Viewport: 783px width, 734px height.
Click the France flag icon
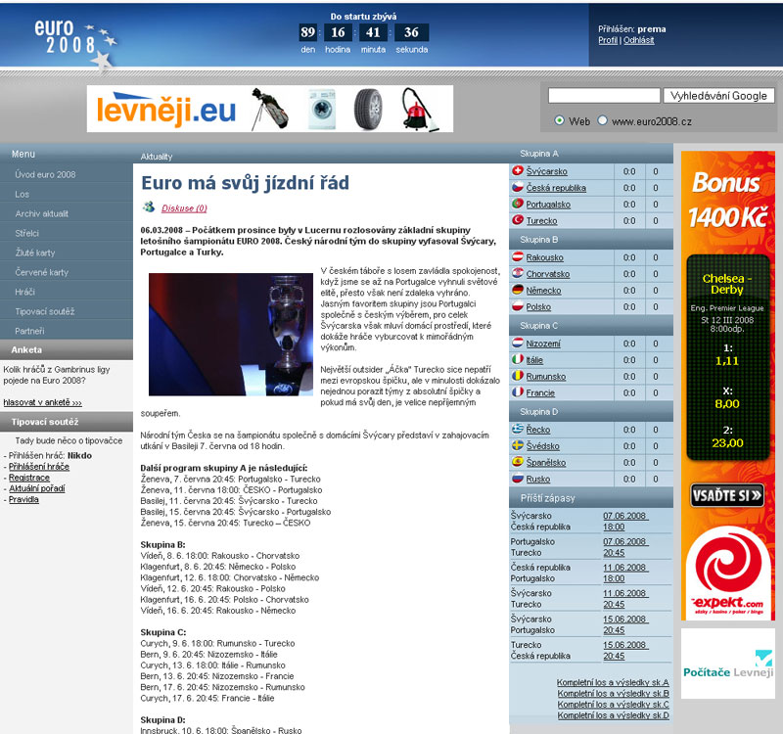[x=518, y=392]
